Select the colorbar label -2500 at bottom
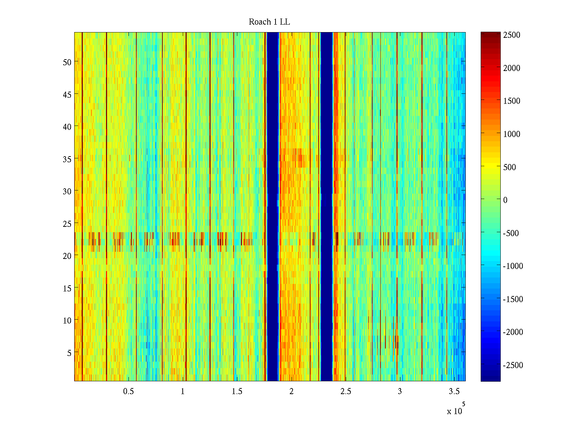This screenshot has height=428, width=571. [x=513, y=365]
